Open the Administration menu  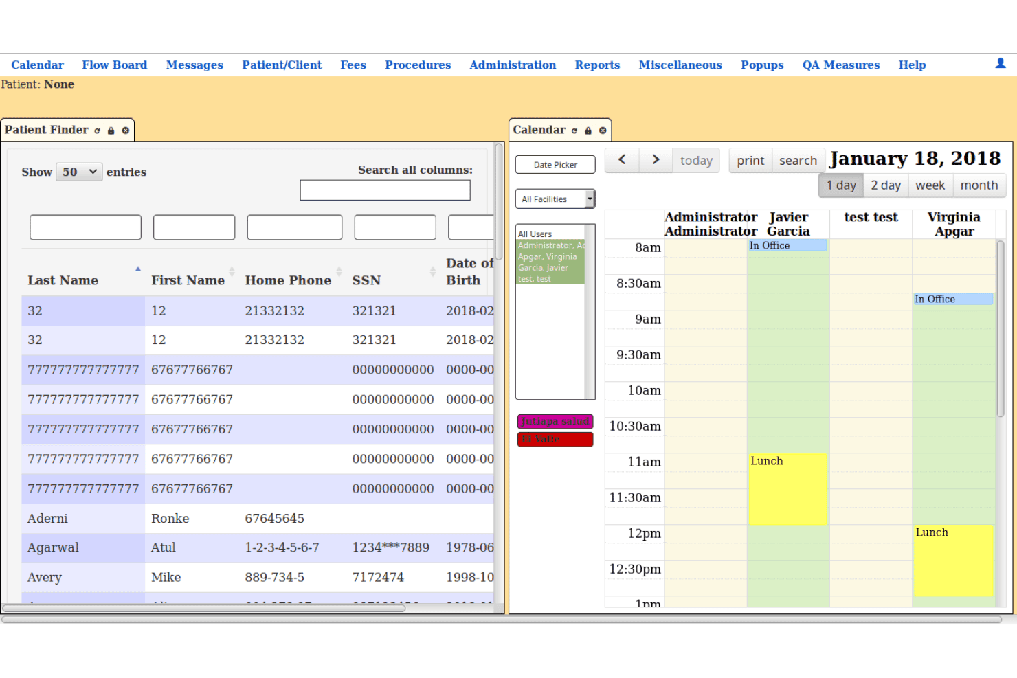513,65
